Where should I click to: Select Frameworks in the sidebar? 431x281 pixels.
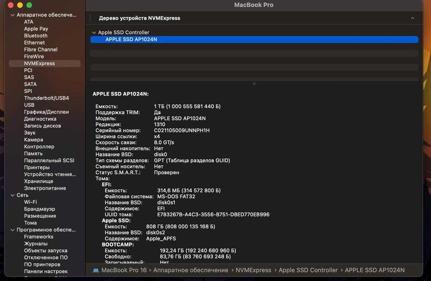pos(39,237)
